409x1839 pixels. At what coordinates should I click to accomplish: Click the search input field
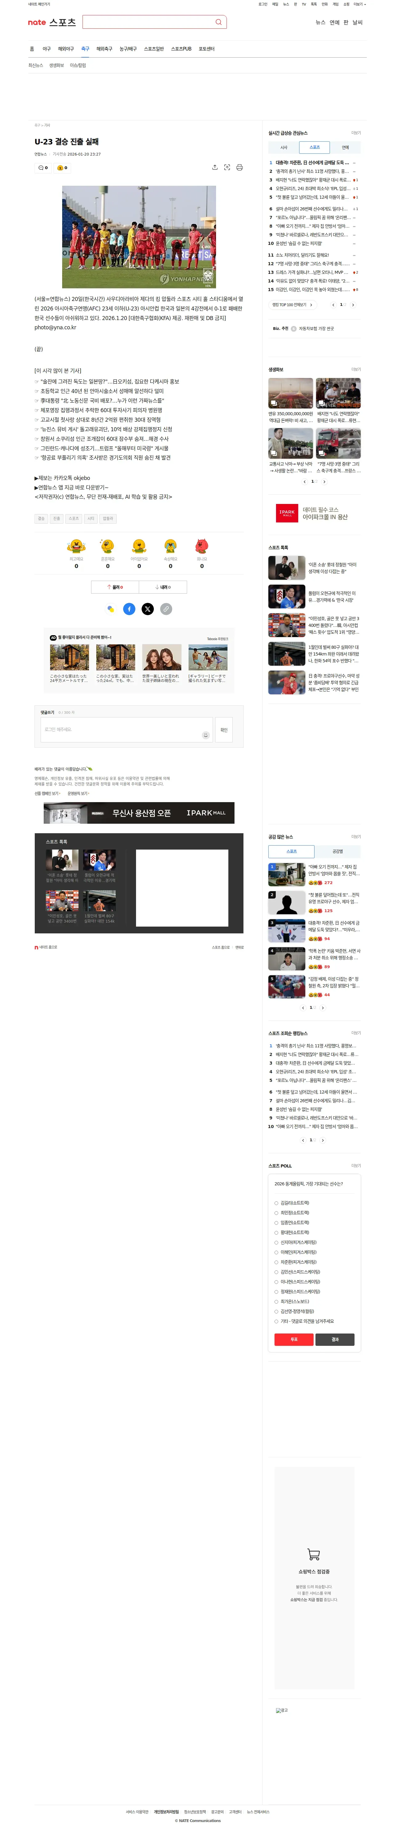coord(148,22)
